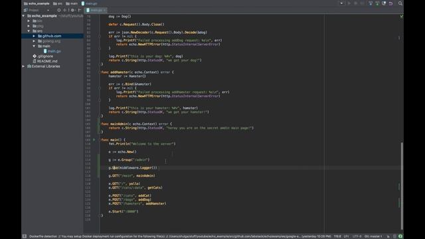Click the run gutter arrow beside func main
425x239 pixels.
[94, 140]
